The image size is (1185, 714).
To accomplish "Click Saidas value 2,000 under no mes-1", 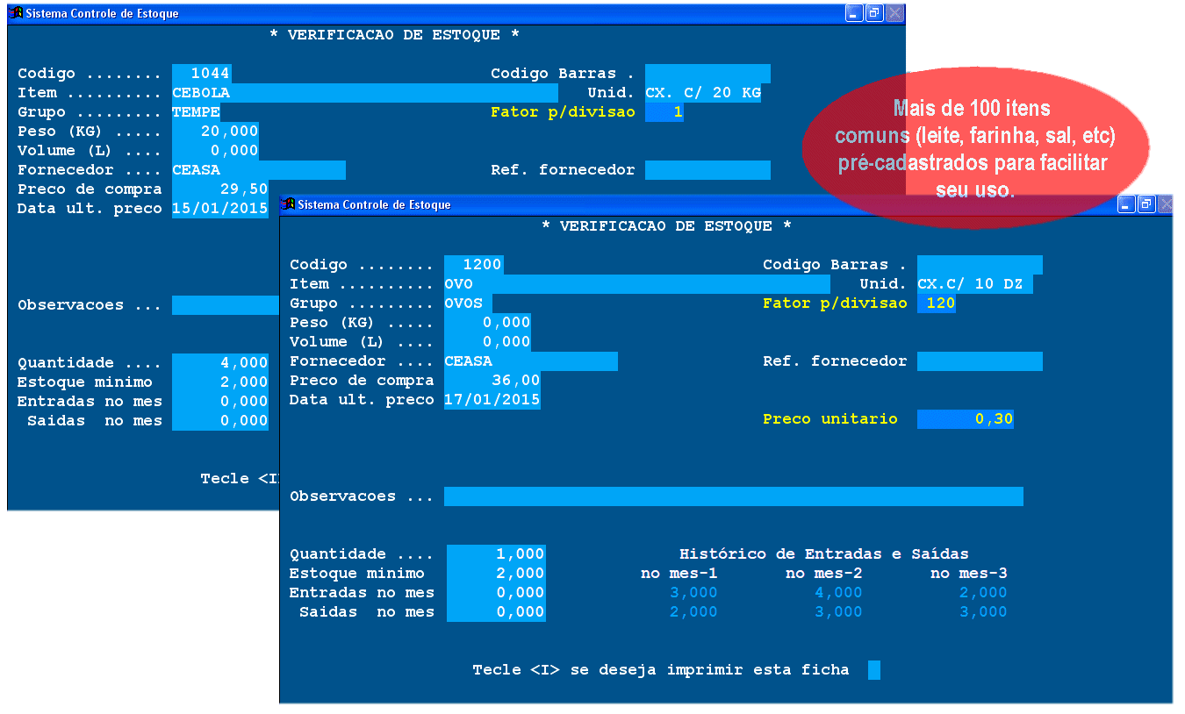I will coord(693,612).
